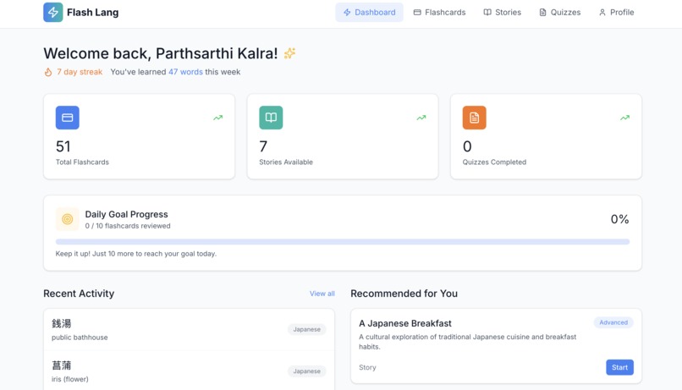The height and width of the screenshot is (390, 682).
Task: Click the 0% daily goal percentage
Action: click(619, 219)
